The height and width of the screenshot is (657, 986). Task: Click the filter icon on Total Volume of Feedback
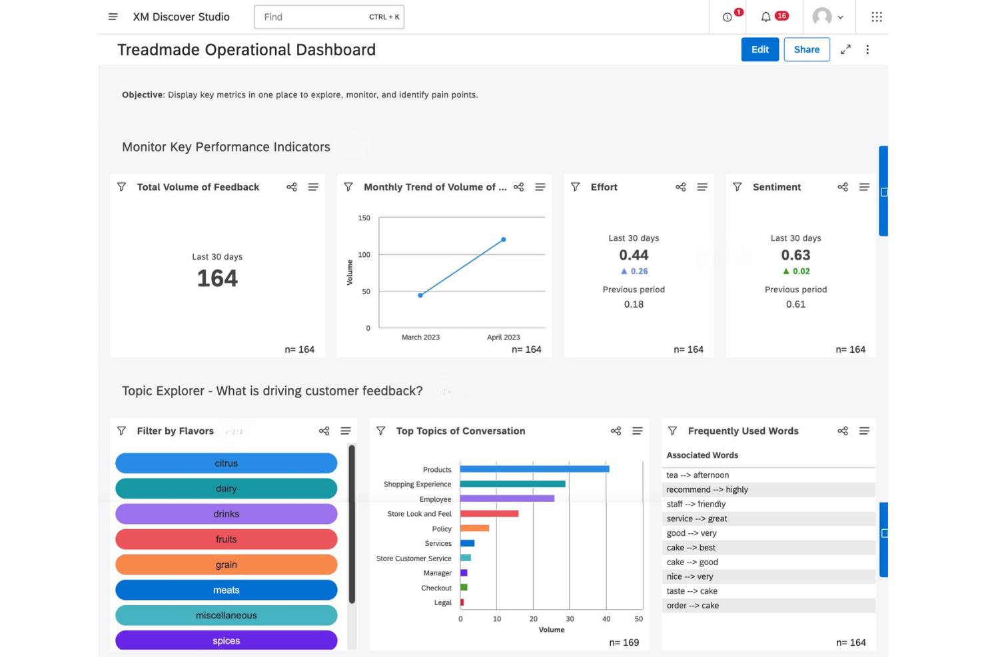click(x=121, y=187)
